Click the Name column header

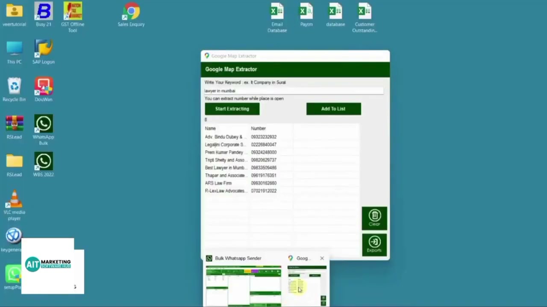click(210, 128)
